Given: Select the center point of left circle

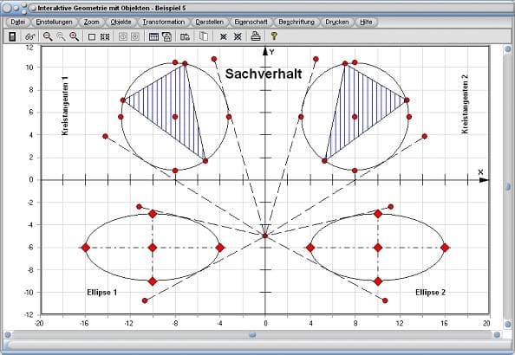Looking at the screenshot, I should [x=175, y=117].
